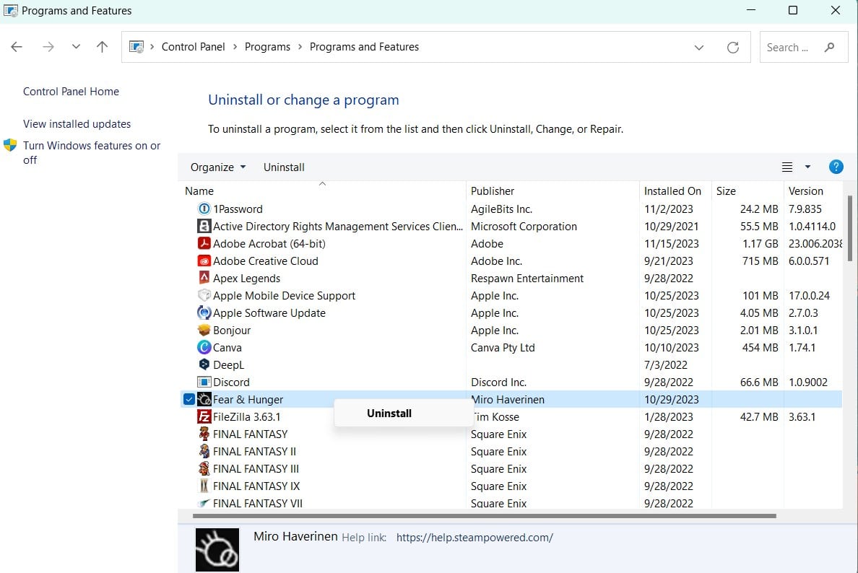Screen dimensions: 858x573
Task: Open View installed updates link
Action: pyautogui.click(x=77, y=124)
